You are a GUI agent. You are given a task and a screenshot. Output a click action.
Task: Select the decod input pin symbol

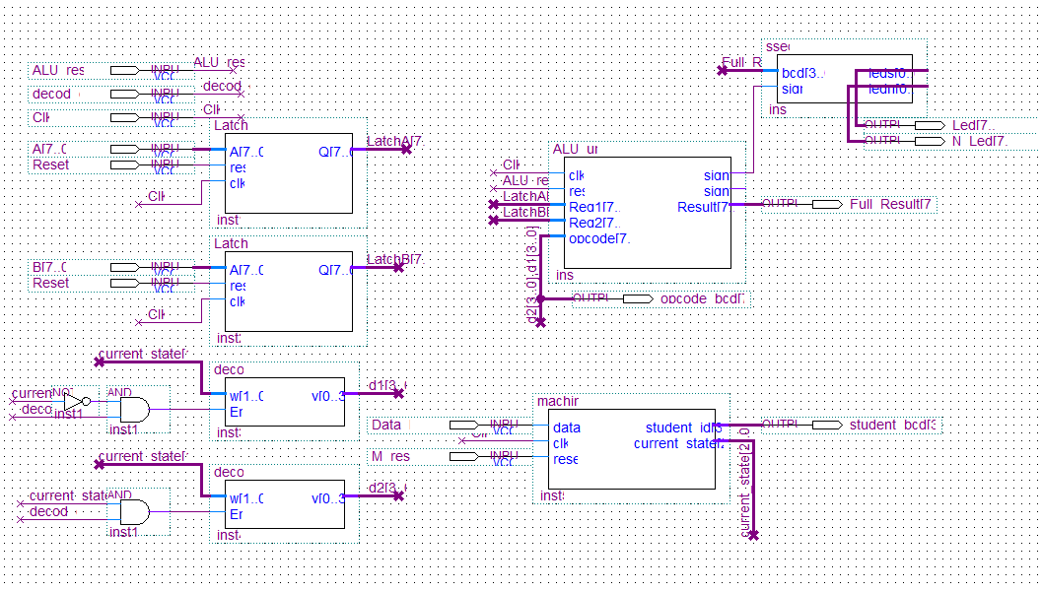click(125, 95)
